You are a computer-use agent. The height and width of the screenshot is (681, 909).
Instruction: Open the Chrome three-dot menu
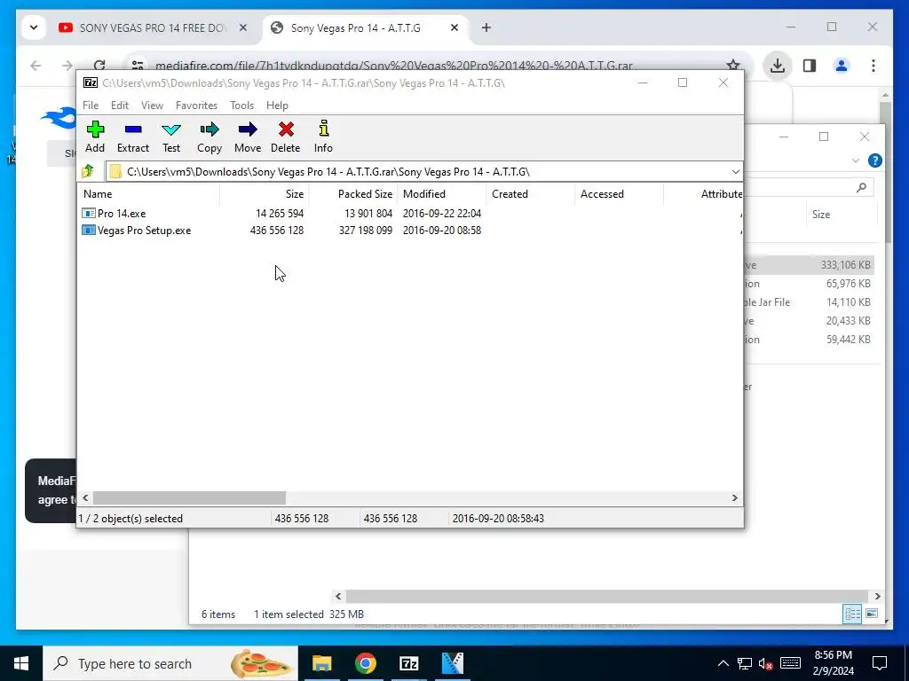click(x=873, y=66)
